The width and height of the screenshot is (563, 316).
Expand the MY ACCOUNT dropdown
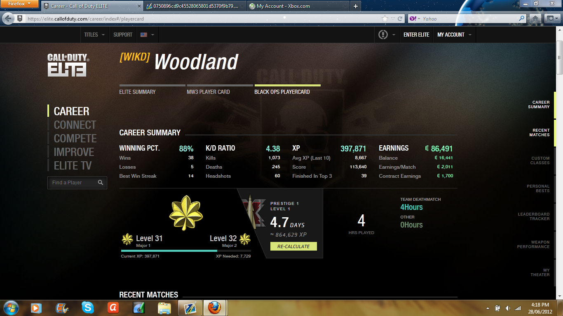point(454,35)
